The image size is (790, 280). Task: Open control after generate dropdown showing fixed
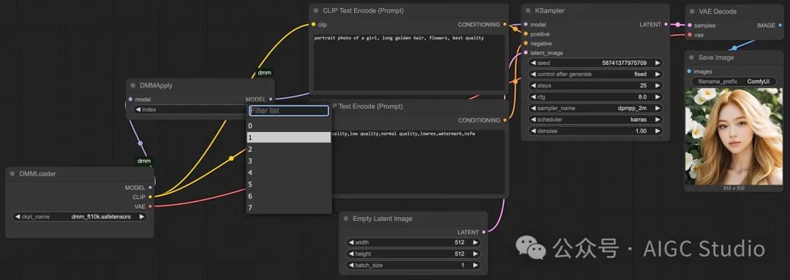pos(595,74)
